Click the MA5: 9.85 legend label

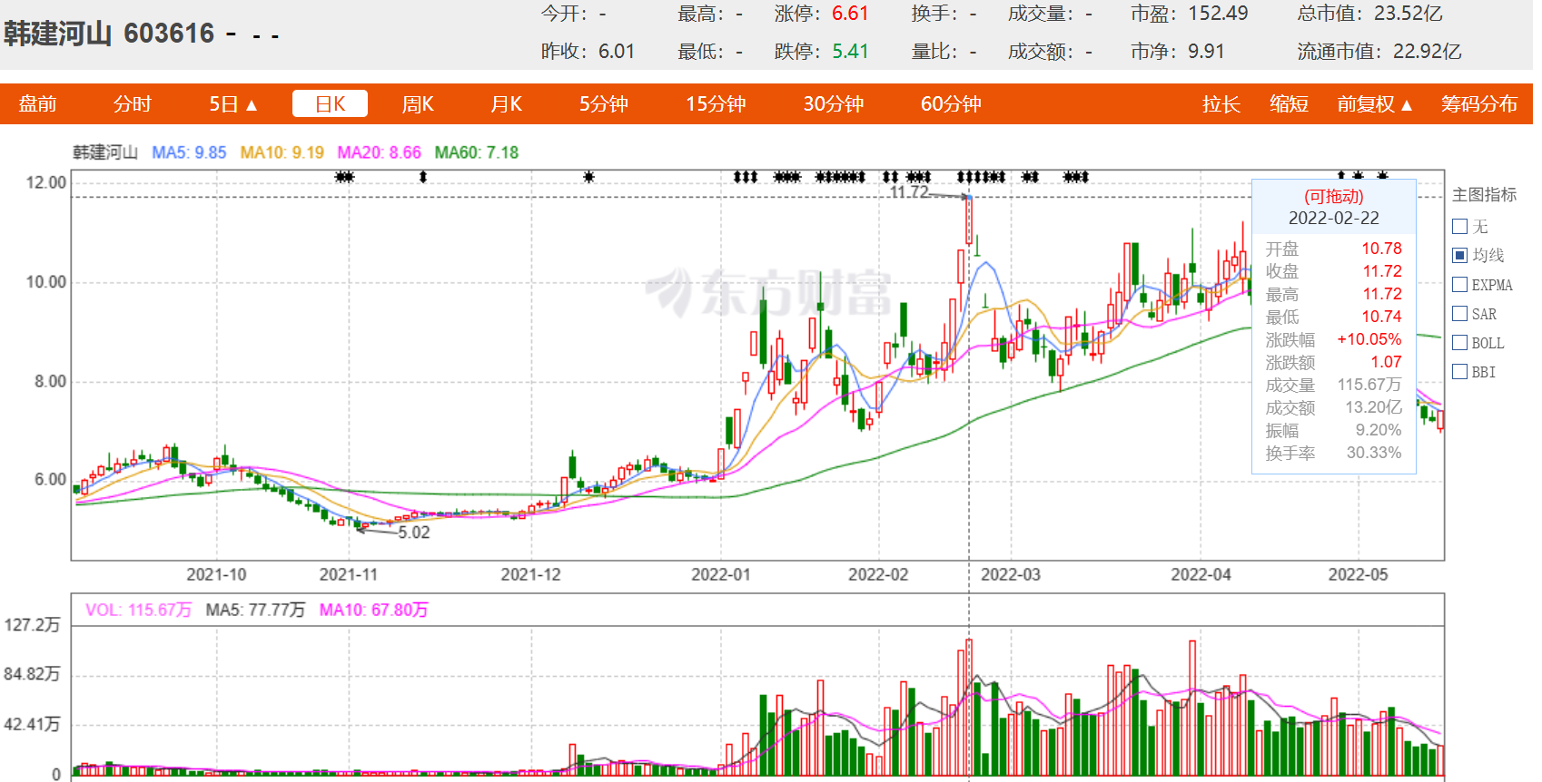[189, 152]
